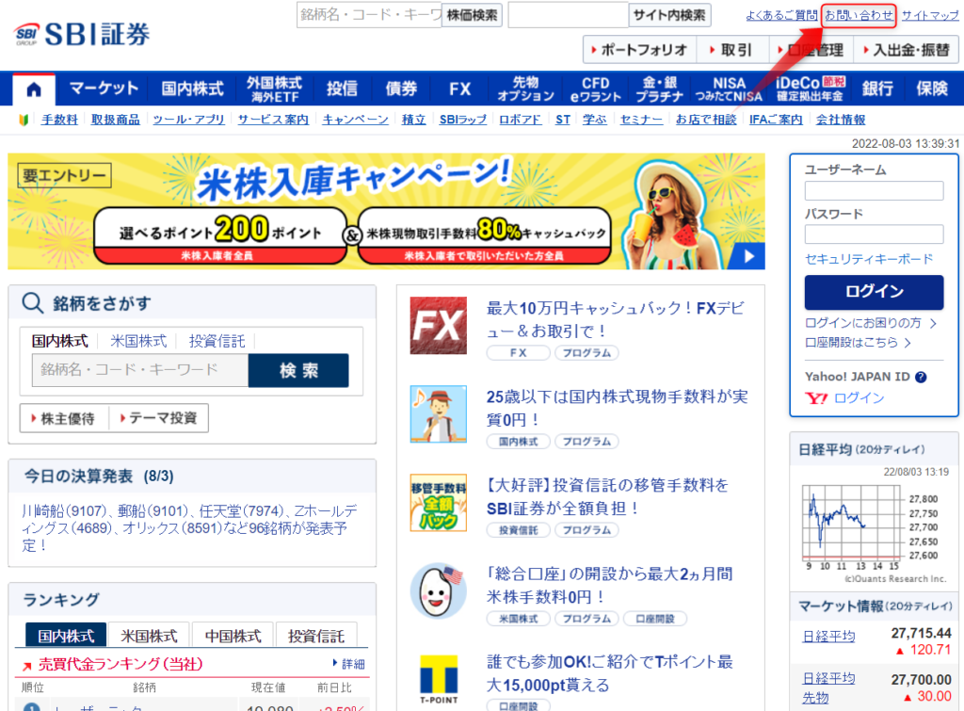
Task: Open the セキュリティキーボード link
Action: click(869, 260)
